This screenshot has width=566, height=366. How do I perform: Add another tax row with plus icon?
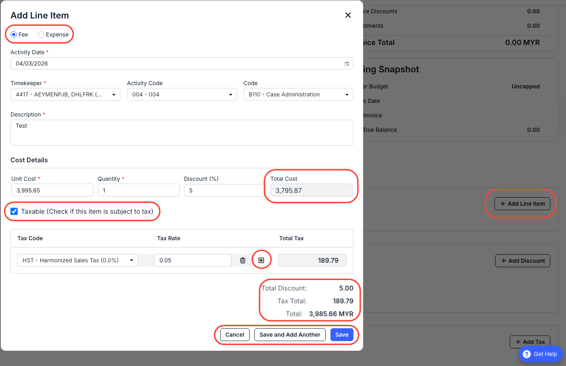(261, 260)
